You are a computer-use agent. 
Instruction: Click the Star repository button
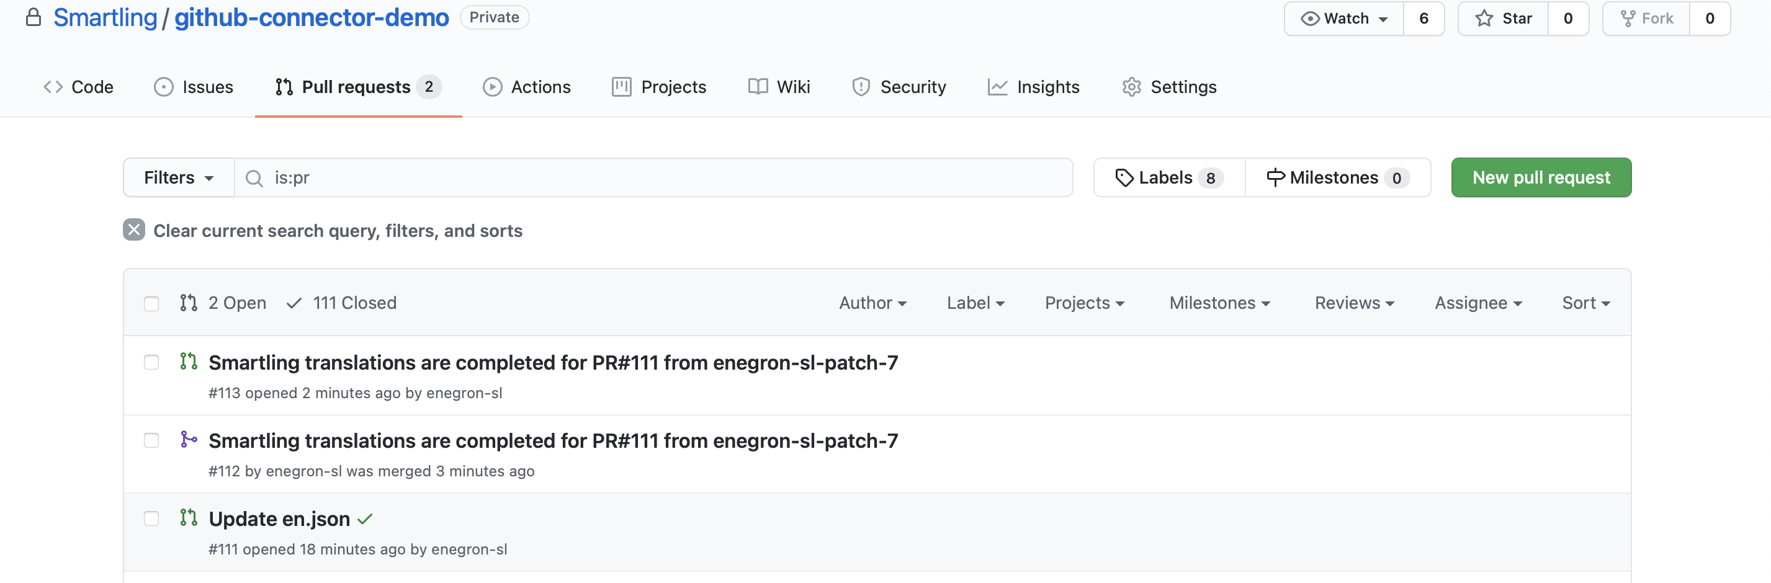click(x=1504, y=19)
